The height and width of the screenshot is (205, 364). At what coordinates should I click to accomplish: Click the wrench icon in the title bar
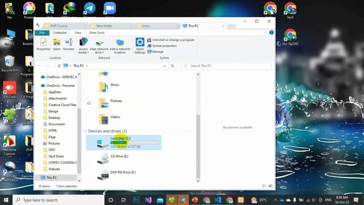tap(38, 25)
